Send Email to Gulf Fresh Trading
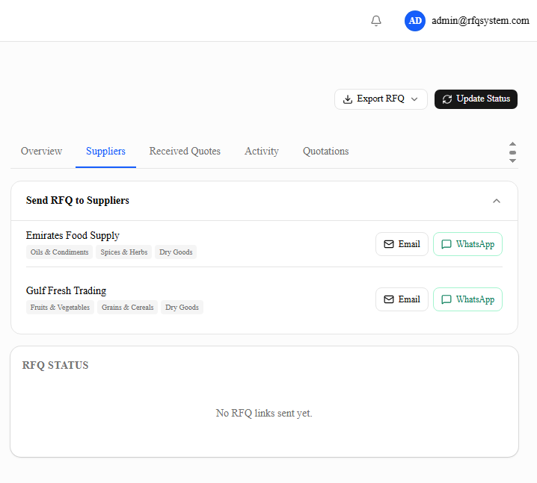537x483 pixels. click(402, 299)
